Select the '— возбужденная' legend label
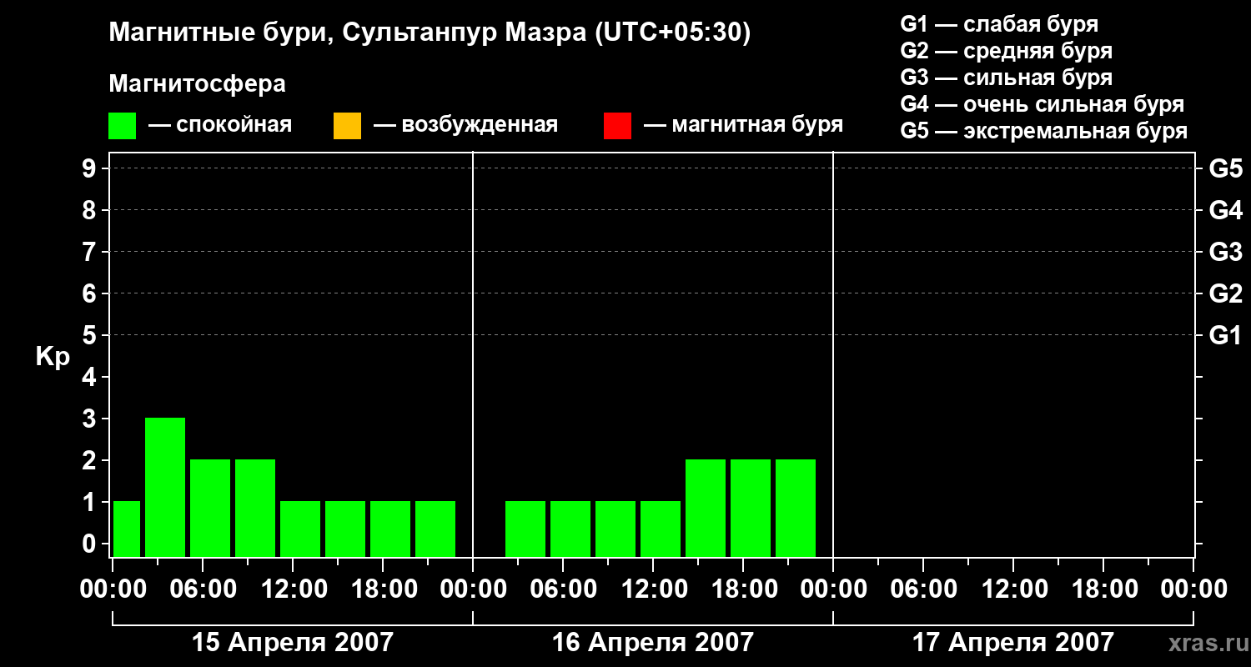The height and width of the screenshot is (667, 1251). point(465,125)
